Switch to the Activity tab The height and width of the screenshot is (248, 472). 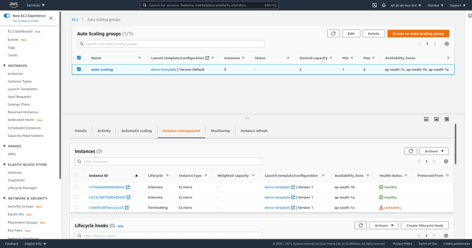(104, 131)
